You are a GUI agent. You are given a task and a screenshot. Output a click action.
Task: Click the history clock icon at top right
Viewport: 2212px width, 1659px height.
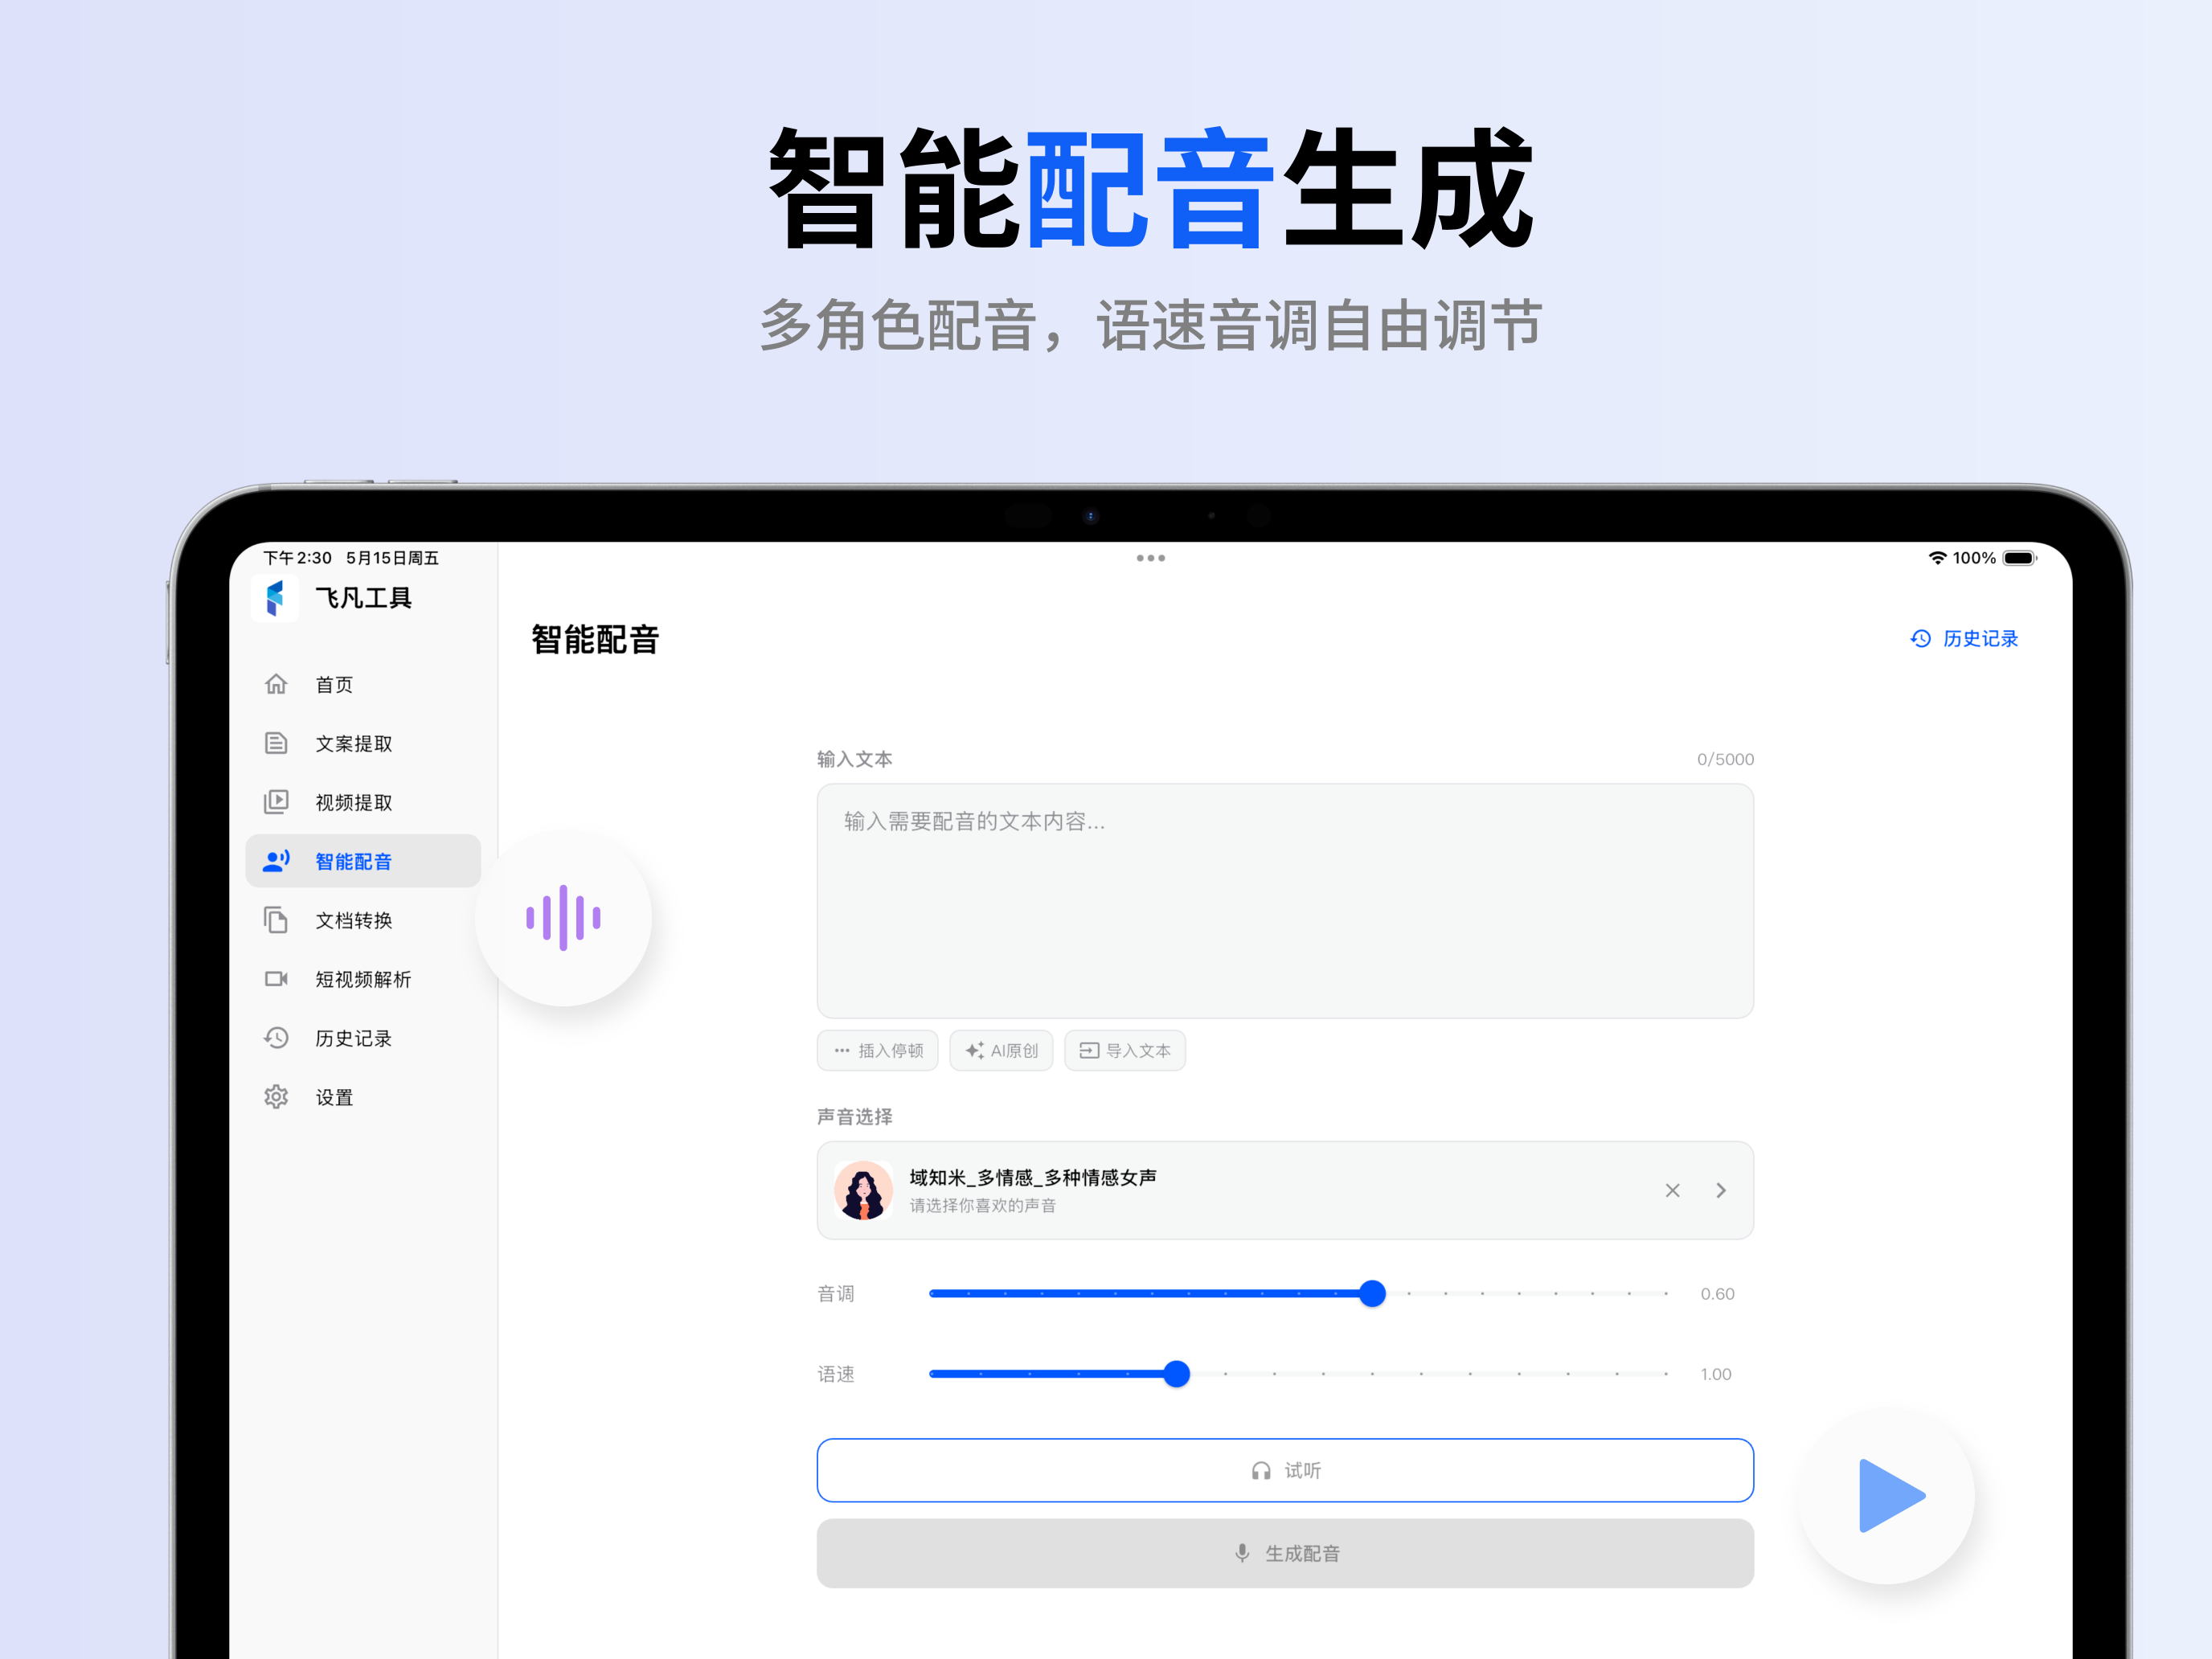(x=1921, y=638)
